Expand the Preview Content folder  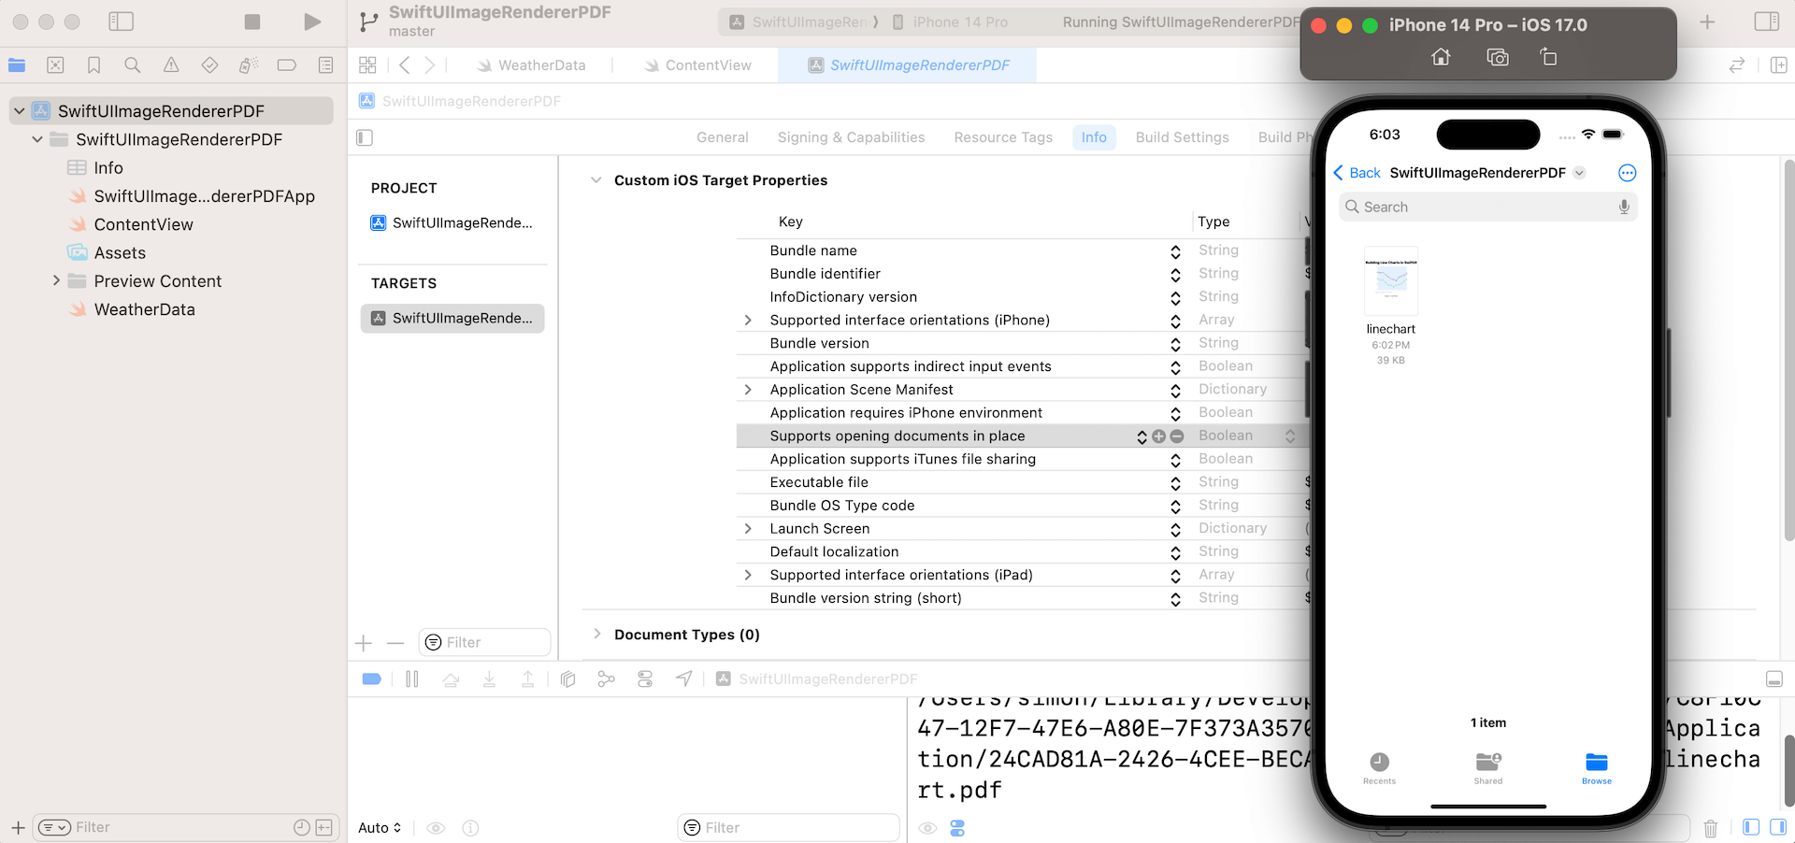tap(56, 280)
